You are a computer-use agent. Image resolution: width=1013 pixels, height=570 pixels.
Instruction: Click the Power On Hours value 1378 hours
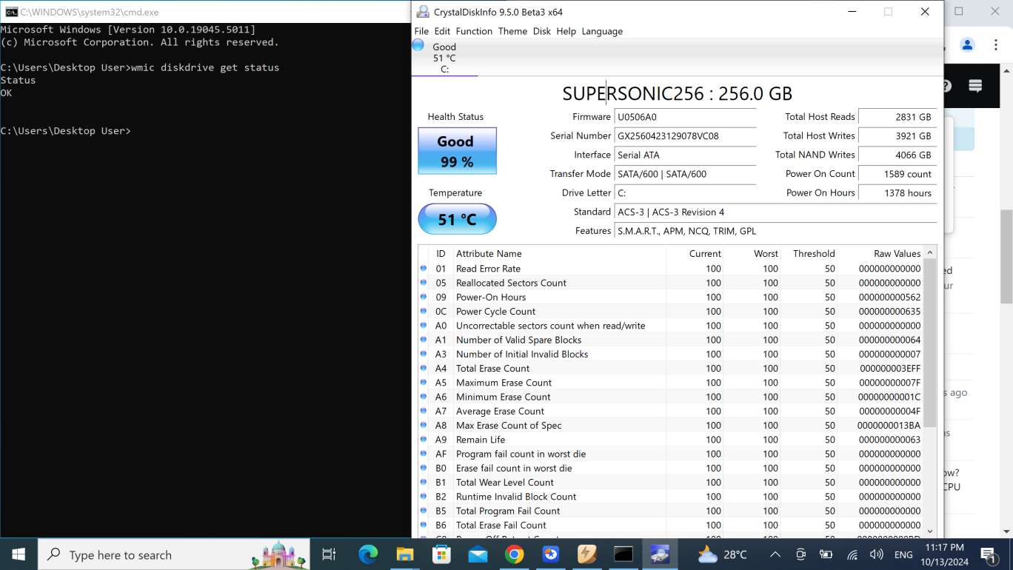pyautogui.click(x=897, y=193)
